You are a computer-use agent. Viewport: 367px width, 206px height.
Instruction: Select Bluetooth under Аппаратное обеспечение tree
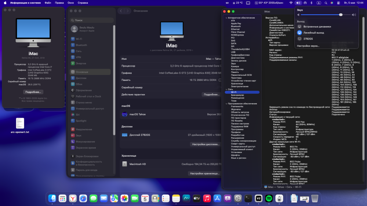pyautogui.click(x=236, y=26)
